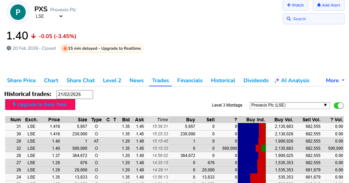The width and height of the screenshot is (349, 183).
Task: Click the Historical trades date field
Action: pyautogui.click(x=75, y=94)
